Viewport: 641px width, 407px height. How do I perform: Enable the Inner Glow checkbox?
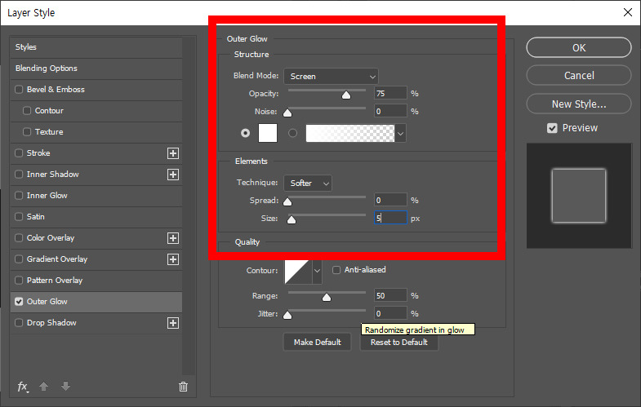(19, 196)
